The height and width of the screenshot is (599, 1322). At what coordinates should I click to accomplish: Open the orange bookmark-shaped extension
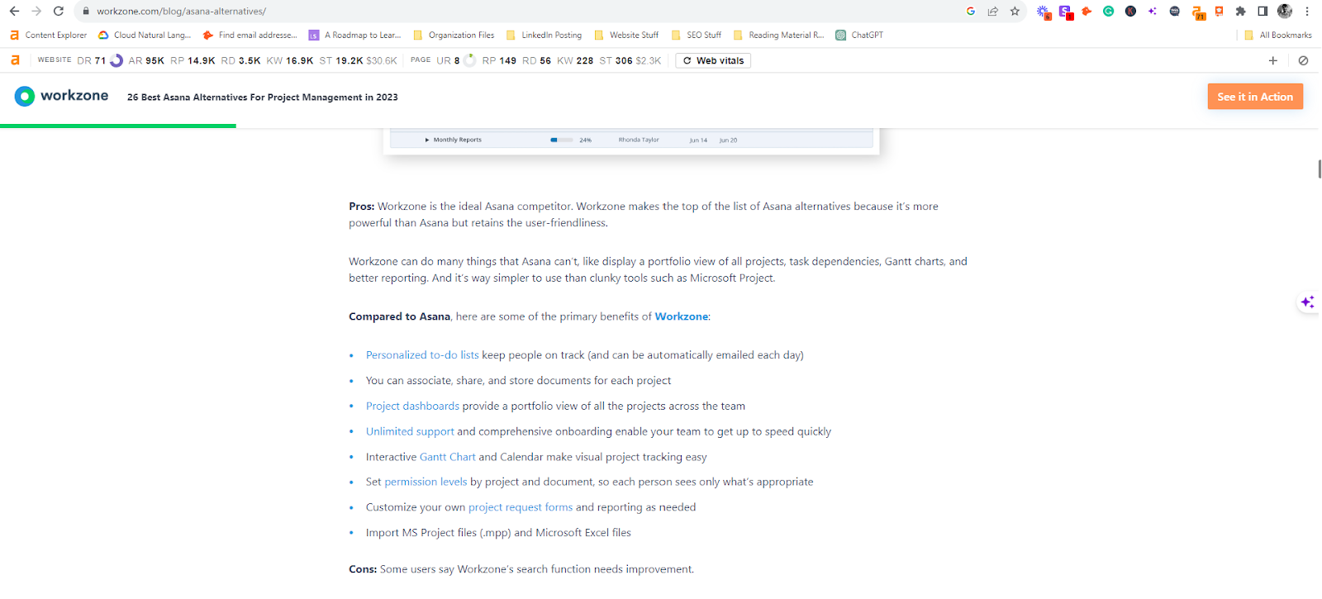(1220, 12)
